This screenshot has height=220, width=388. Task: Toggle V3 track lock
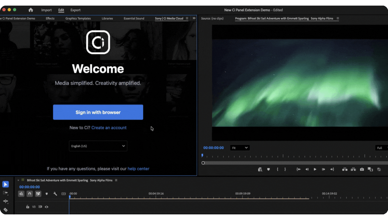(x=27, y=207)
